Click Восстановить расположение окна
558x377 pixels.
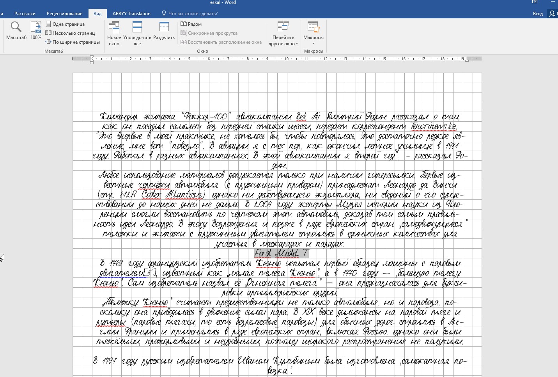pos(221,42)
